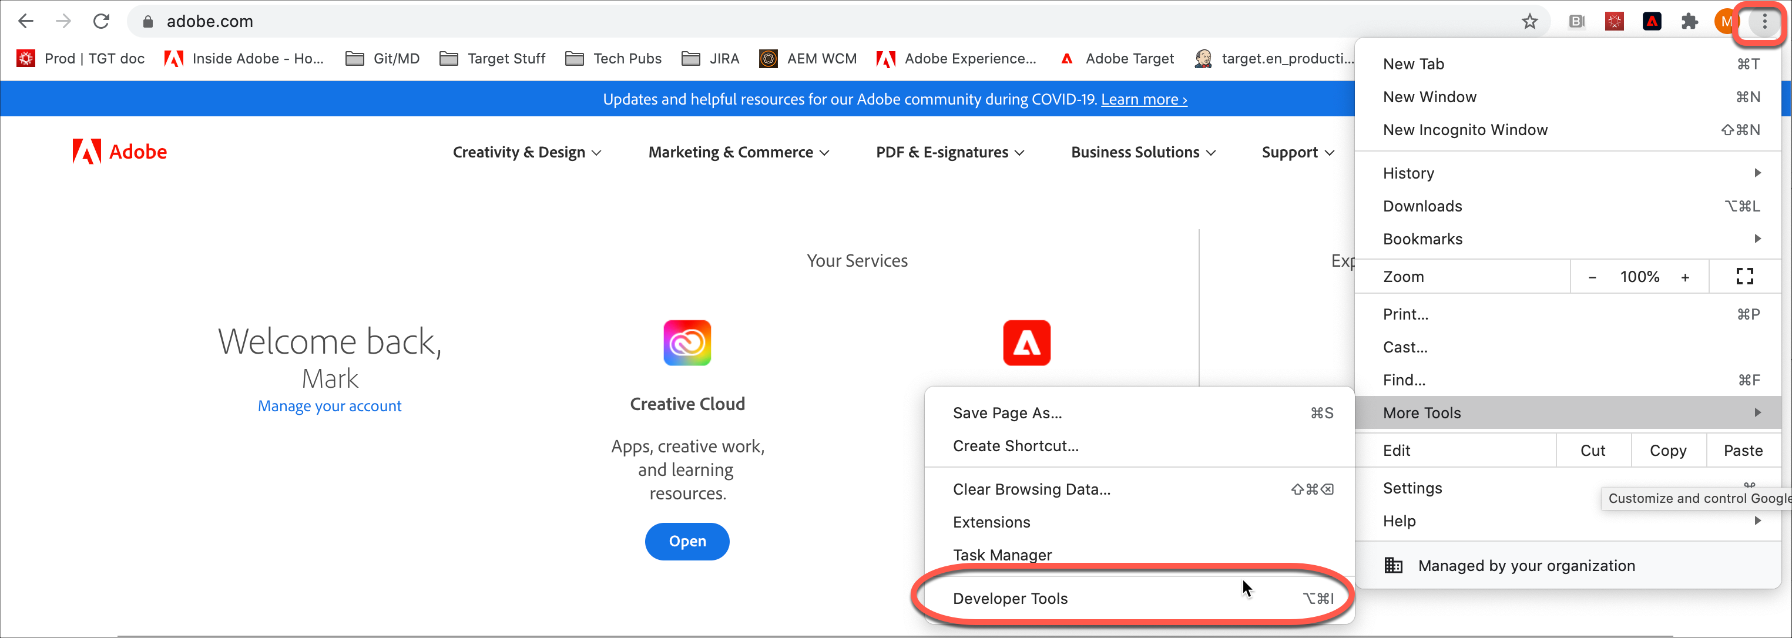
Task: Click the Manage your account link
Action: [329, 405]
